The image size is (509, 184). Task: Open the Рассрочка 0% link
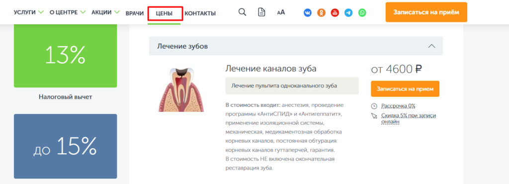(398, 106)
